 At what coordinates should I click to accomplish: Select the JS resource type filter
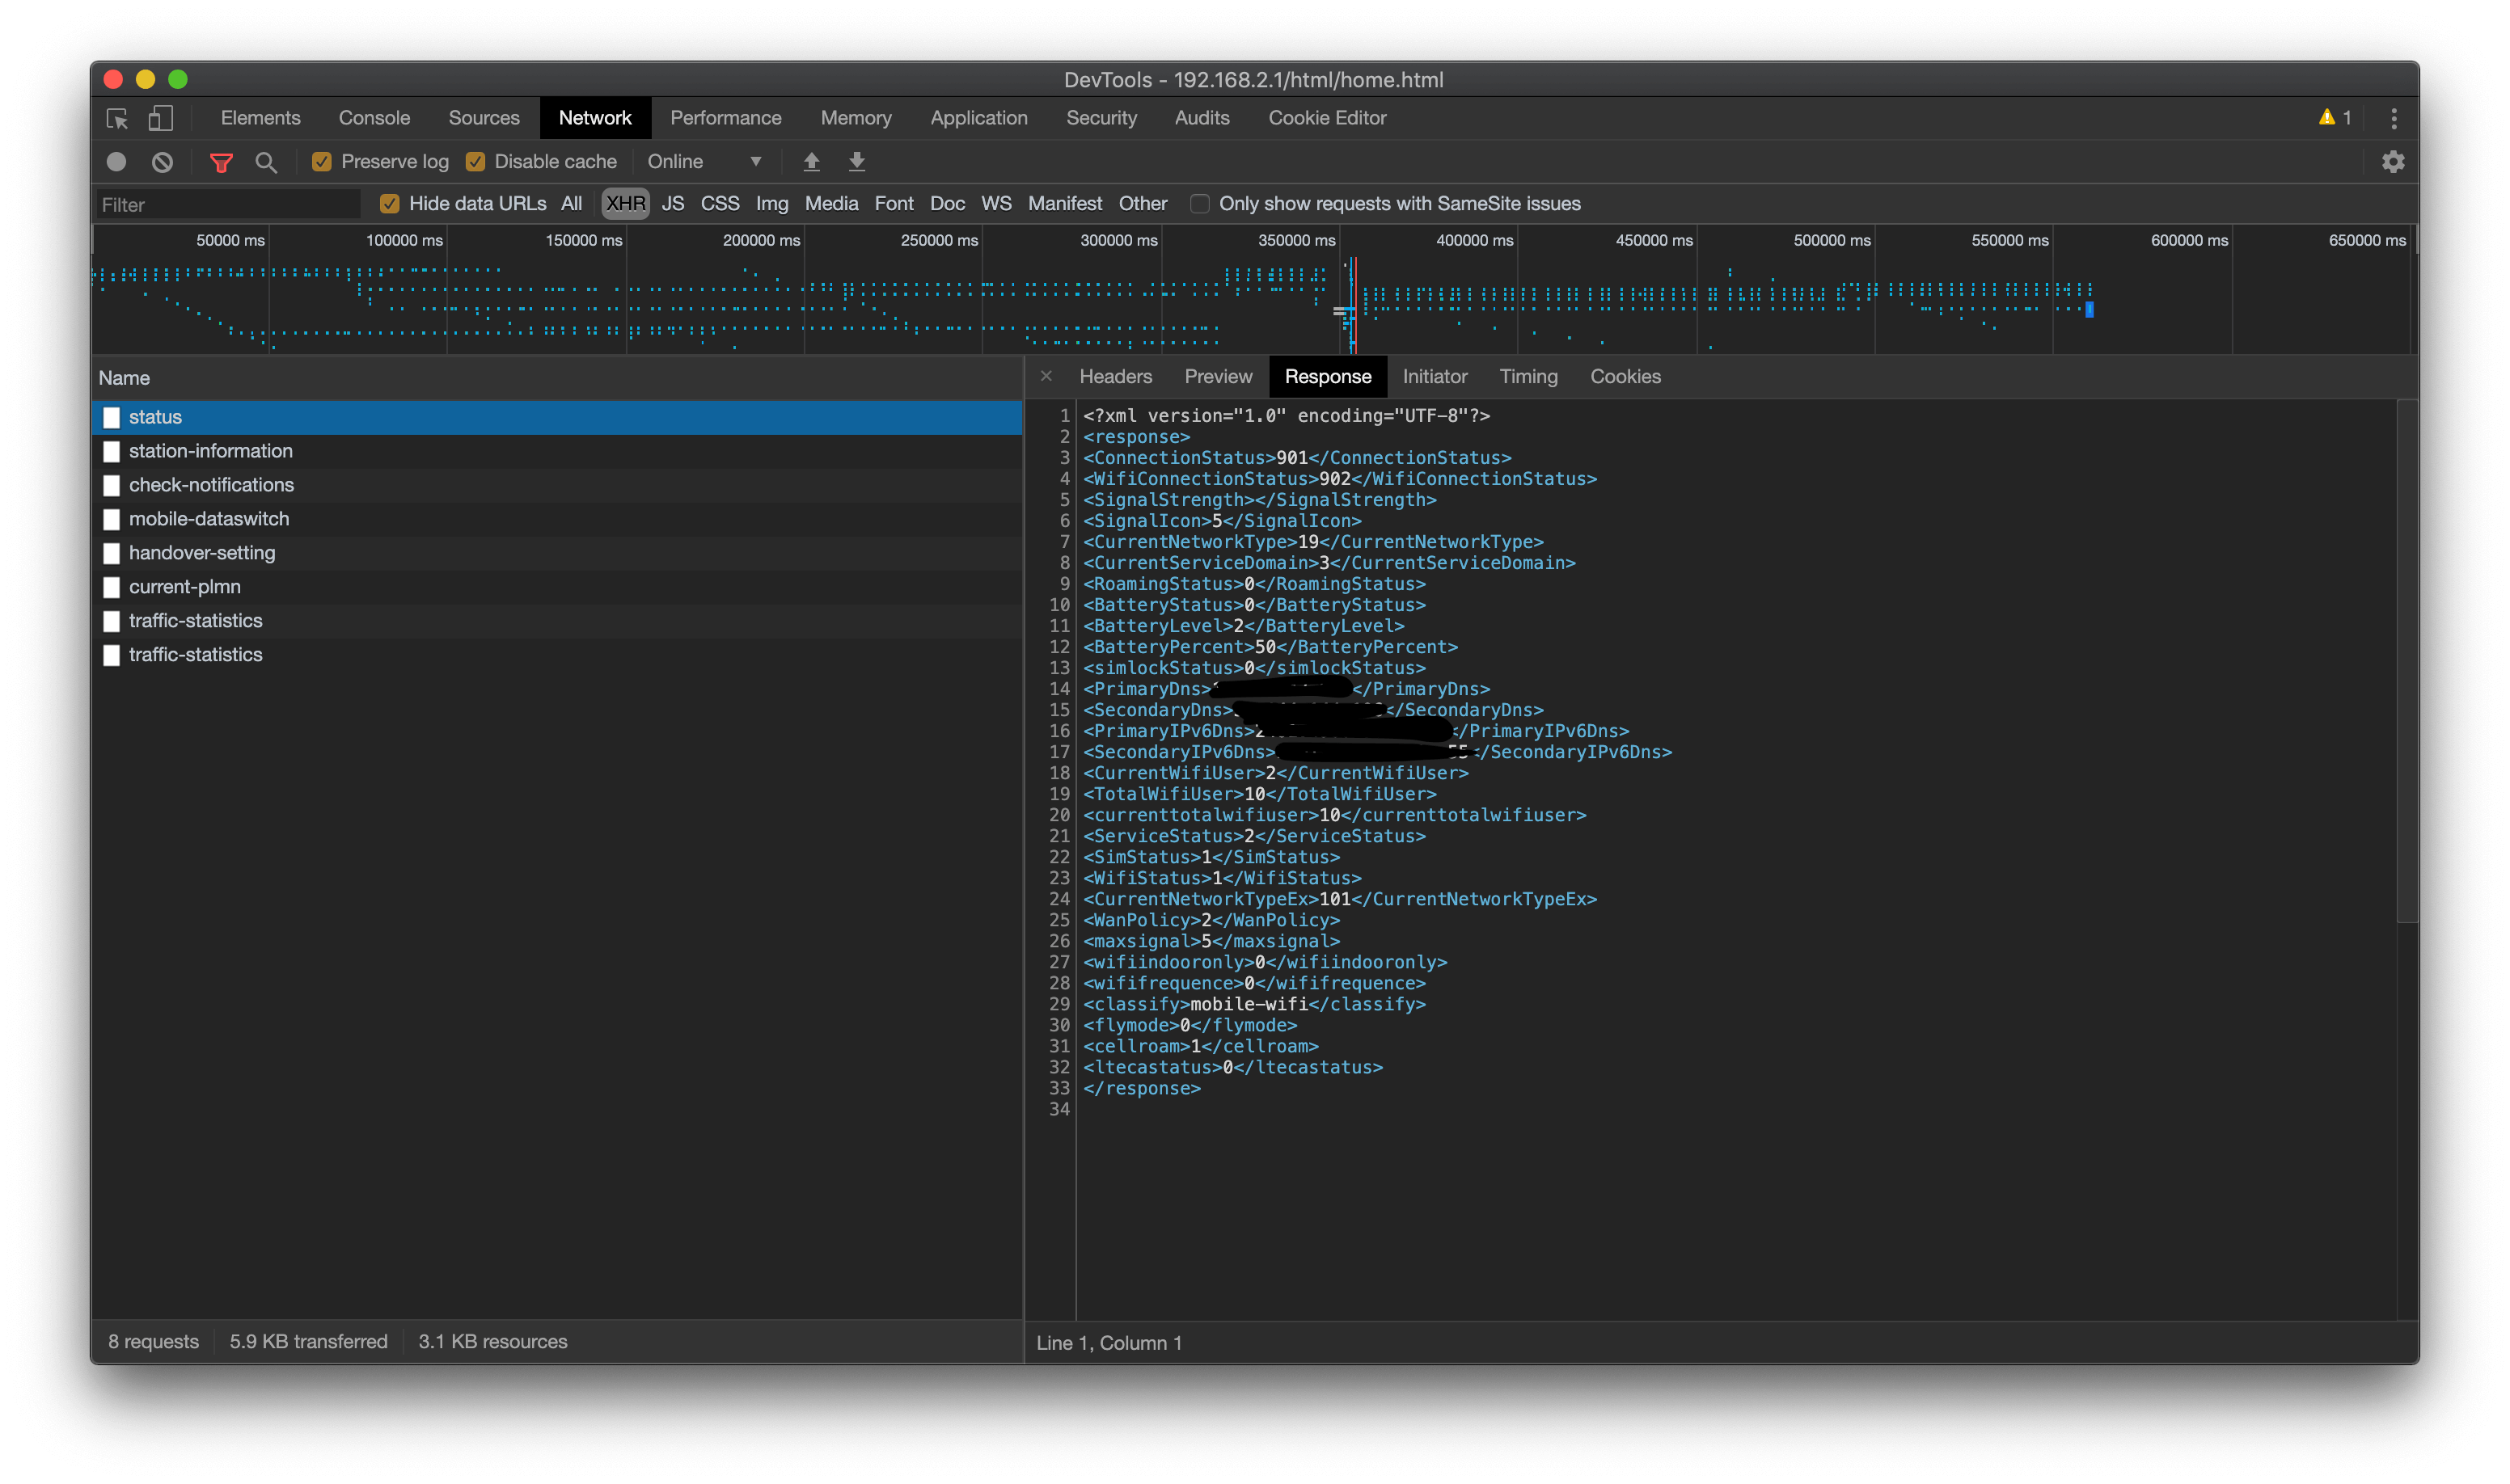pos(672,204)
